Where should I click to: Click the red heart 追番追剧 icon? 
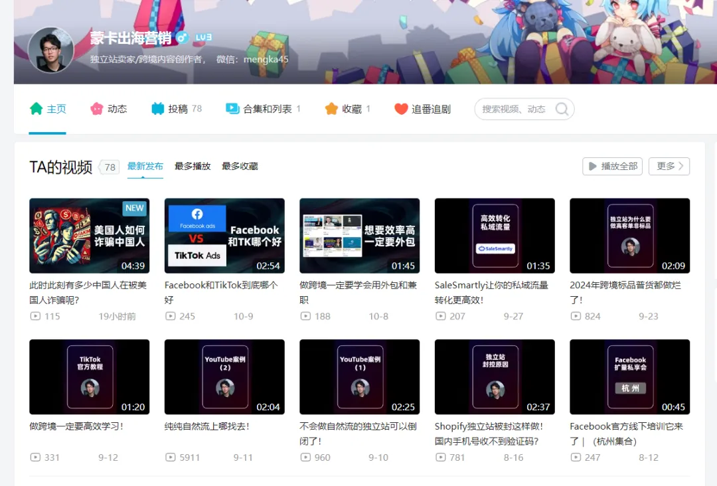coord(401,109)
